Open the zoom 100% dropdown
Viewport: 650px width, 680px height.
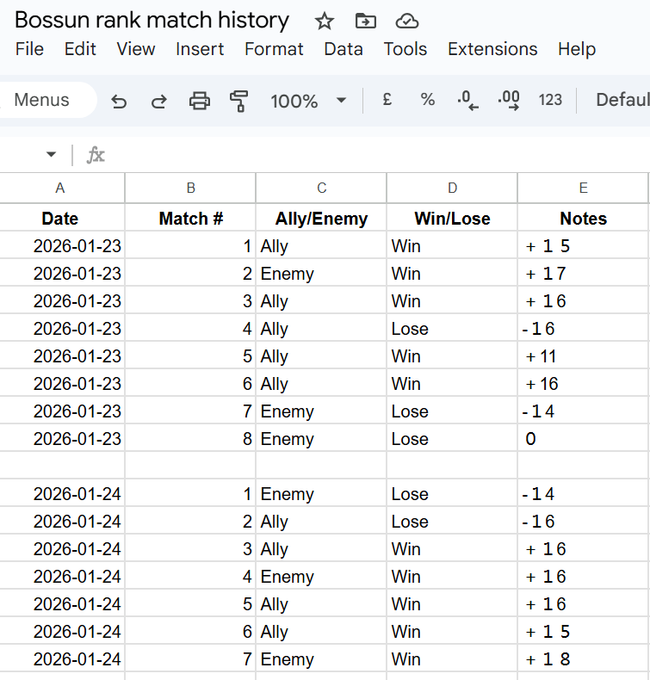coord(308,101)
